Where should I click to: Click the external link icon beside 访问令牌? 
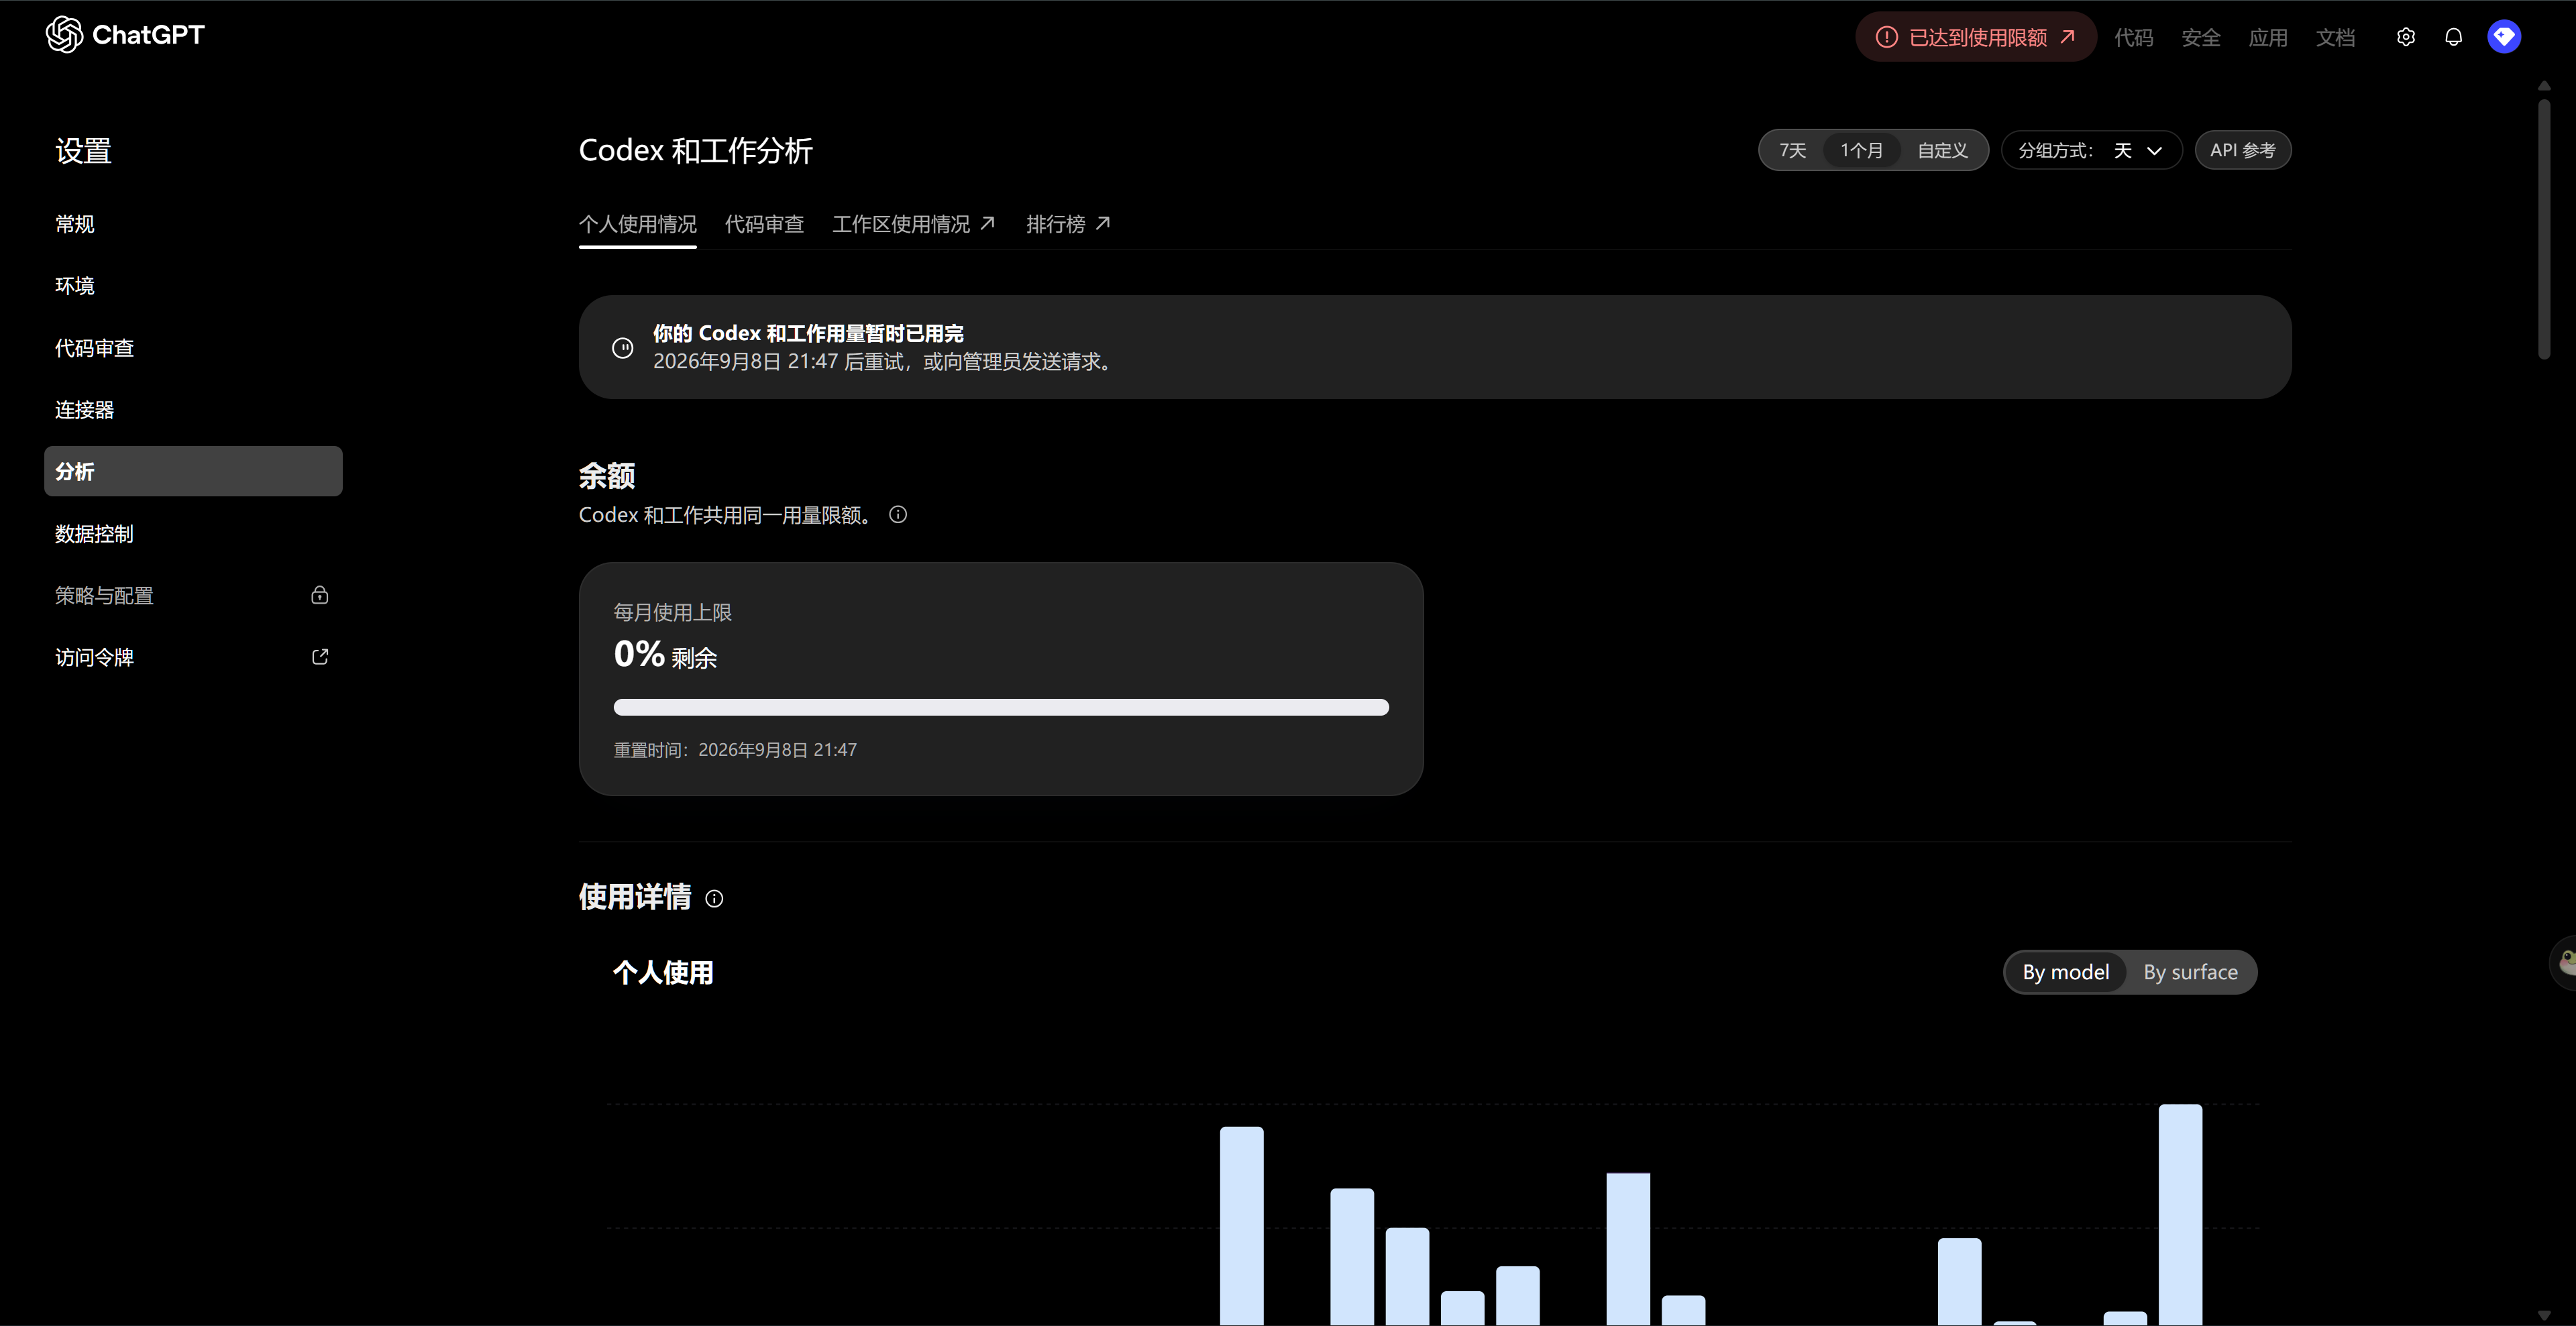click(320, 657)
